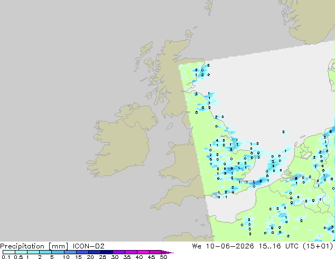Click the 0.1 mm lightest legend swatch

pyautogui.click(x=9, y=252)
